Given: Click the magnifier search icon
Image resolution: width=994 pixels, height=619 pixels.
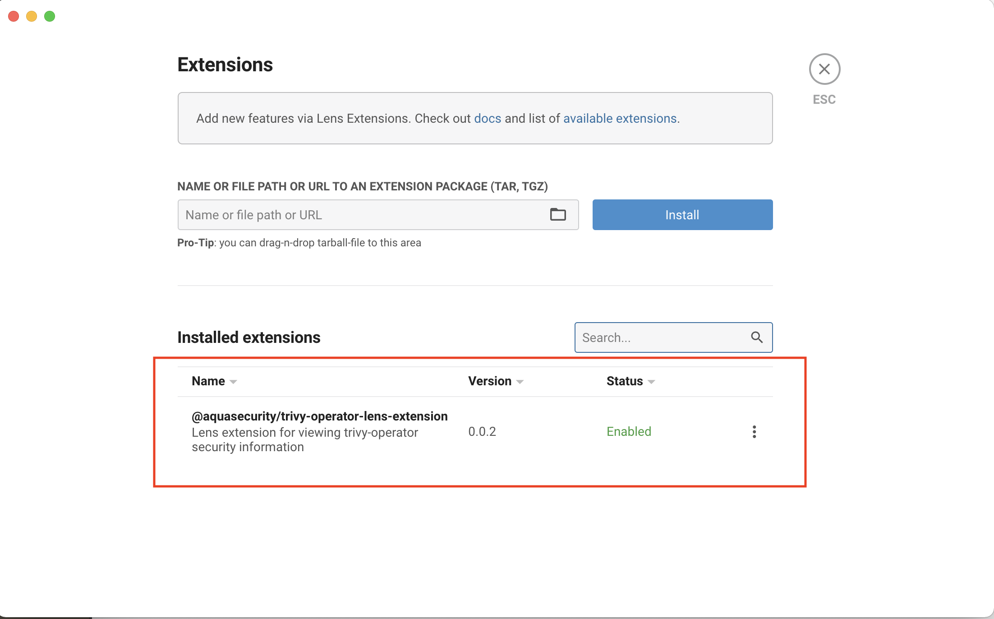Looking at the screenshot, I should [x=757, y=337].
